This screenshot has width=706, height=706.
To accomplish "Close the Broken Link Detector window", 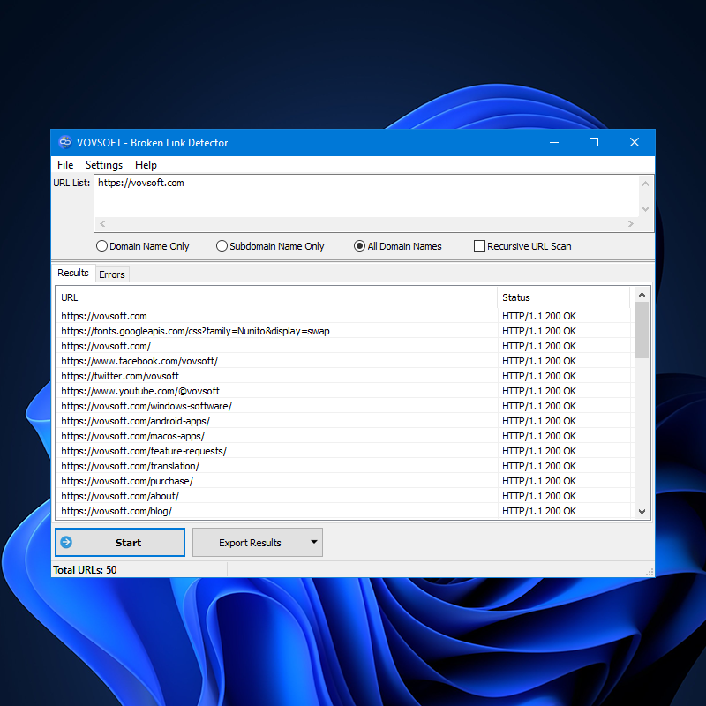I will click(634, 143).
